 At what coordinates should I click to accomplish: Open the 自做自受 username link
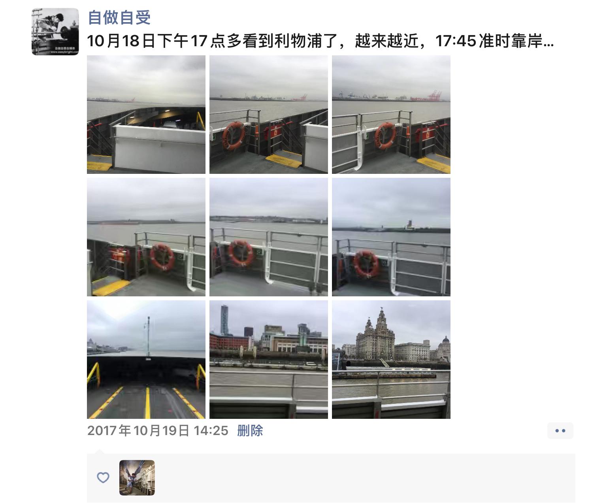[x=119, y=18]
